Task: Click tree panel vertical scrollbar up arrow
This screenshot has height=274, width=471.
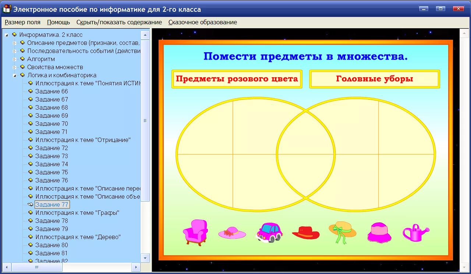Action: [x=145, y=35]
